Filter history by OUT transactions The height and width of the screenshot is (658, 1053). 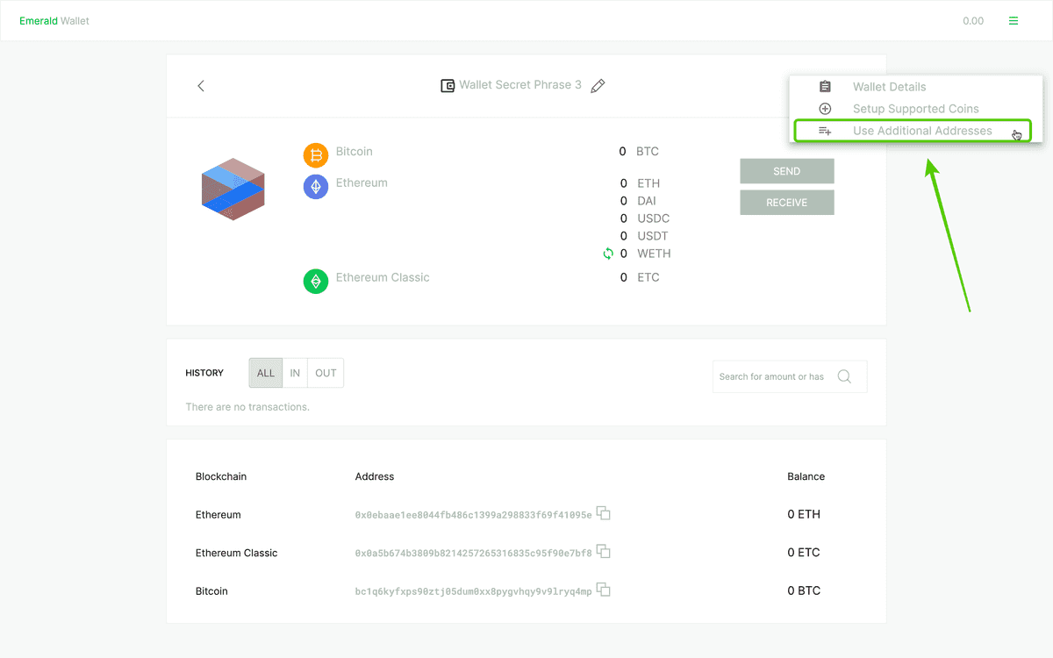[326, 373]
